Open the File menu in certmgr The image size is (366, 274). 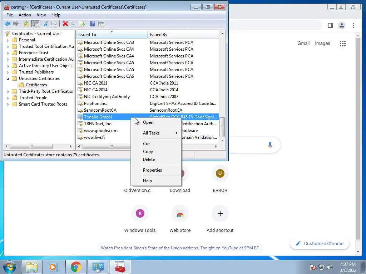pos(10,15)
